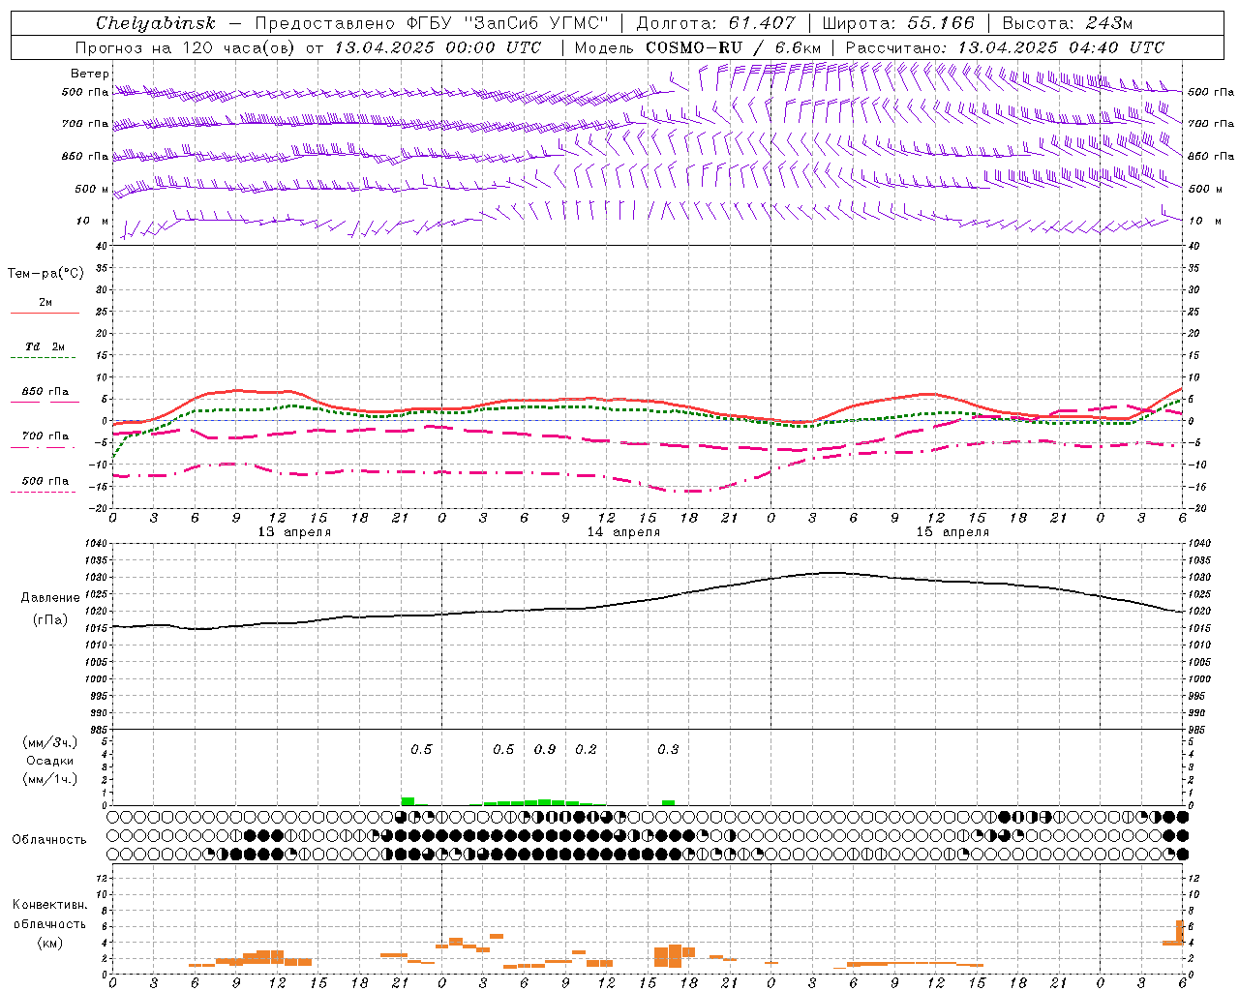Select the Модель COSMO-RU / 6.6км label
Image resolution: width=1239 pixels, height=991 pixels.
(x=698, y=47)
